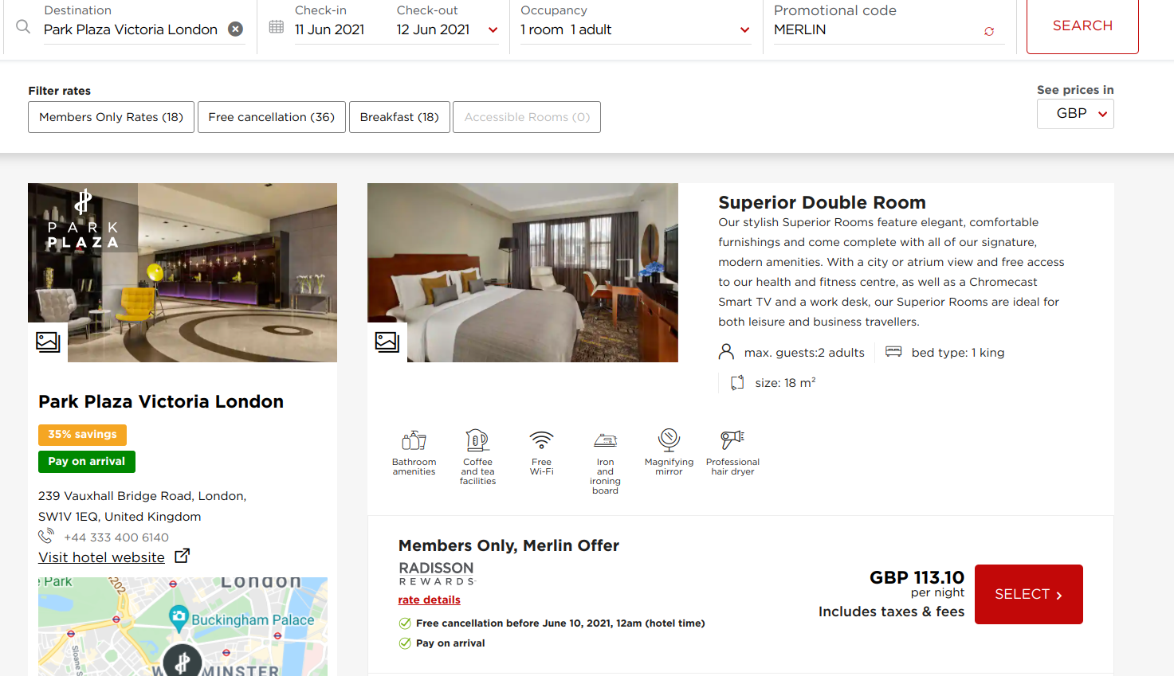The height and width of the screenshot is (676, 1174).
Task: Toggle the Free cancellation filter
Action: [x=272, y=117]
